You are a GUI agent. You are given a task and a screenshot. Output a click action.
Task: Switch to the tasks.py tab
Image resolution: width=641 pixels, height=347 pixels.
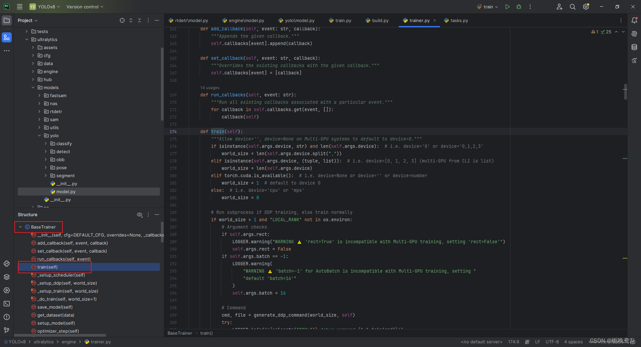click(456, 20)
